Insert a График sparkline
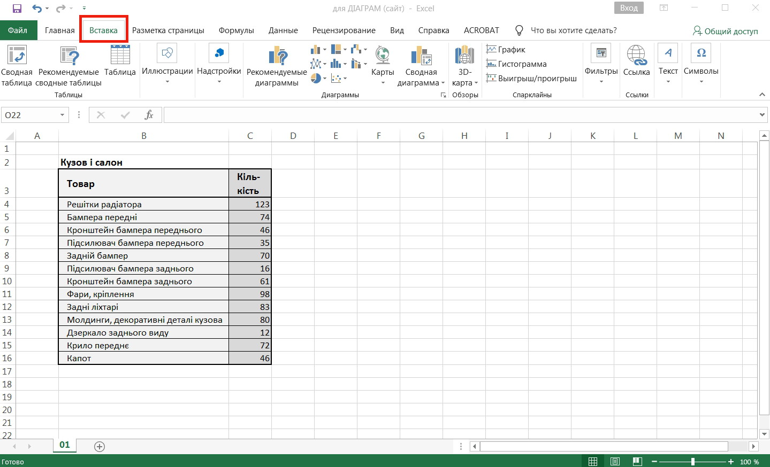This screenshot has height=467, width=770. [506, 50]
